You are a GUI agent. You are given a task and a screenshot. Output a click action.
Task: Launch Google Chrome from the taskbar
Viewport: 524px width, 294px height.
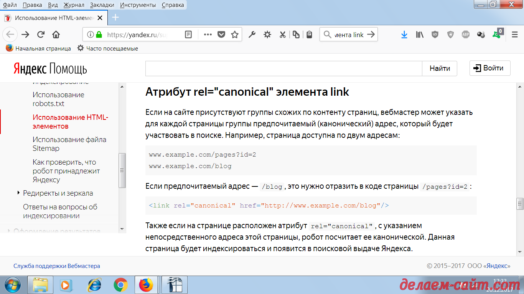(x=120, y=285)
